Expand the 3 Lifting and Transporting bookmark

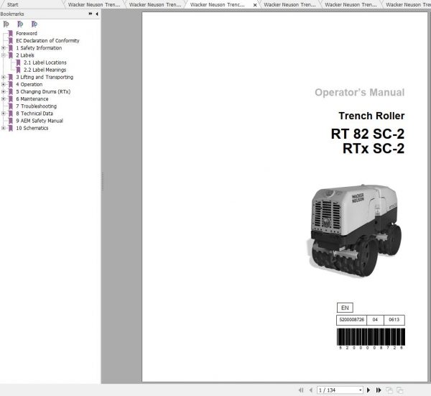coord(4,77)
